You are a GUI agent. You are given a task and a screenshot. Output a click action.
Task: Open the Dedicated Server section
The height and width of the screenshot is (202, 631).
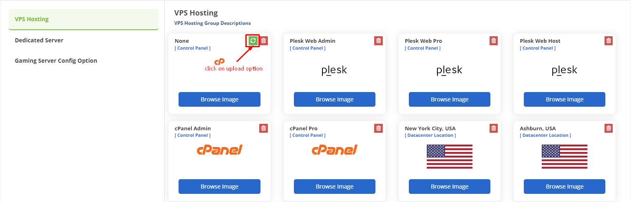39,40
